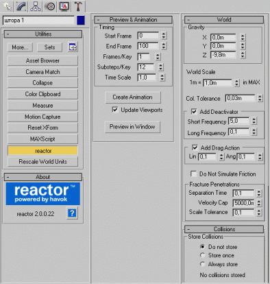
Task: Click the Scale Tolerance spinner
Action: [x=259, y=213]
